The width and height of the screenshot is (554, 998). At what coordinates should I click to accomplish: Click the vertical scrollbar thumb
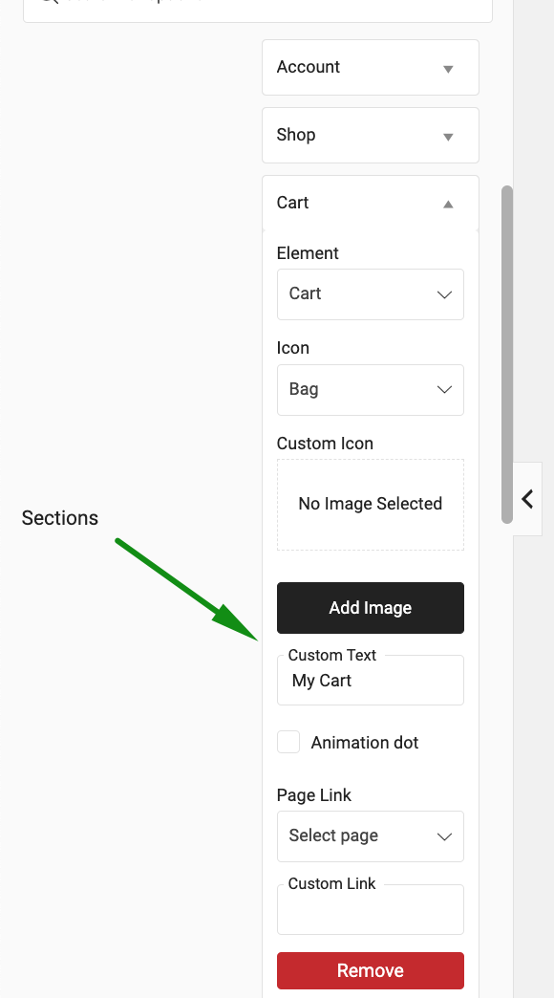(x=507, y=355)
